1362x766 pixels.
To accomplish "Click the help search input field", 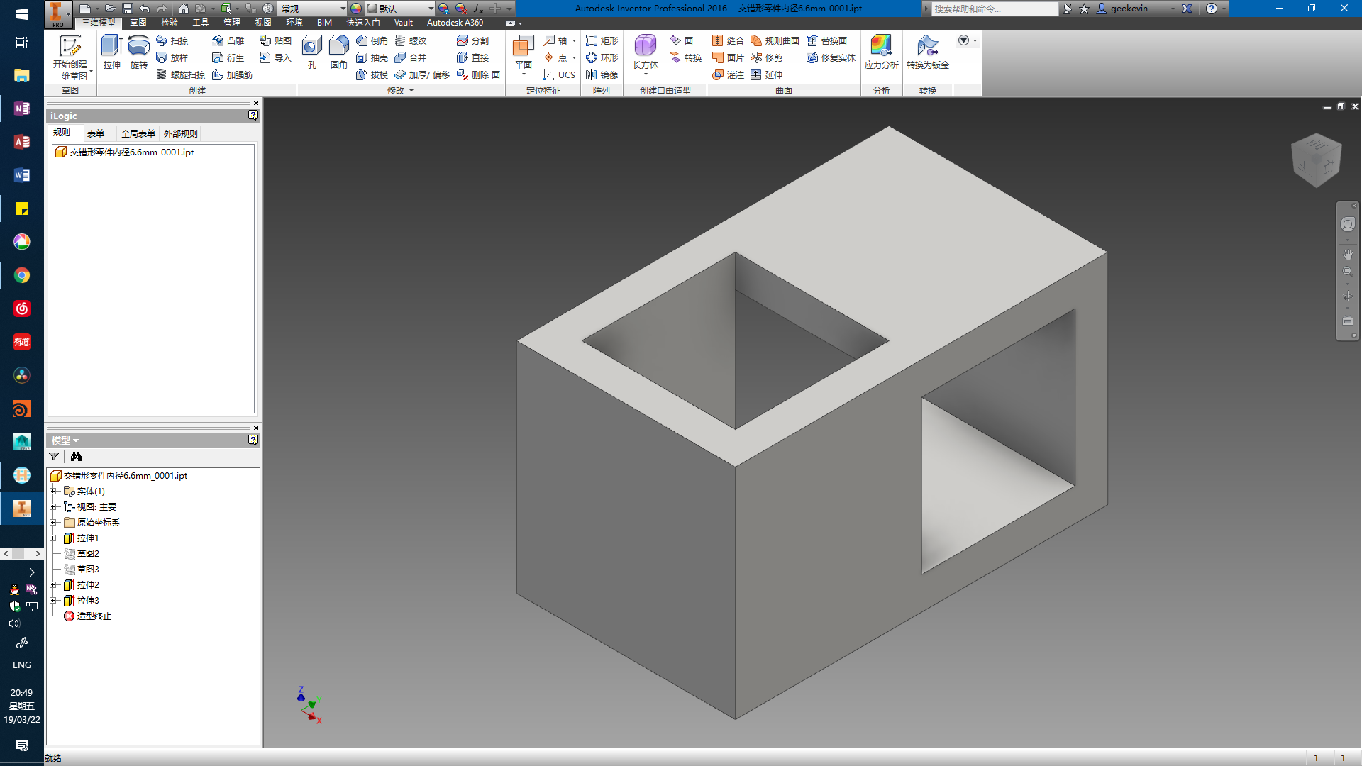I will [993, 9].
